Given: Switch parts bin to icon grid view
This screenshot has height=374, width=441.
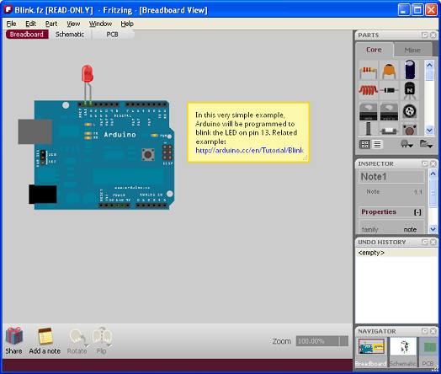Looking at the screenshot, I should (x=364, y=145).
